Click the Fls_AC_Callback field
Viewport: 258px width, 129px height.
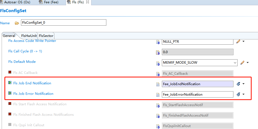click(198, 74)
